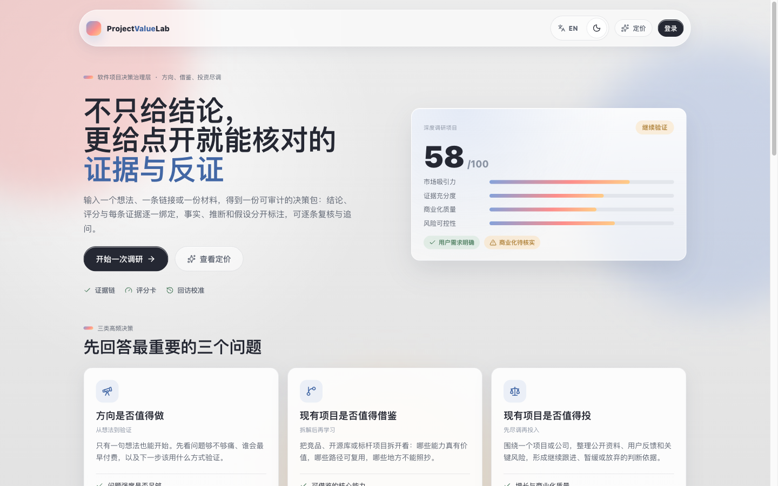The height and width of the screenshot is (486, 778).
Task: Click the arrow icon in 开始一次调研 button
Action: pyautogui.click(x=151, y=259)
